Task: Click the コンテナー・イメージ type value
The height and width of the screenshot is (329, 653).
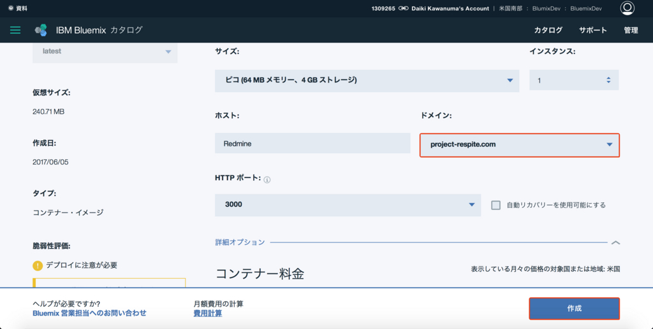Action: 68,213
